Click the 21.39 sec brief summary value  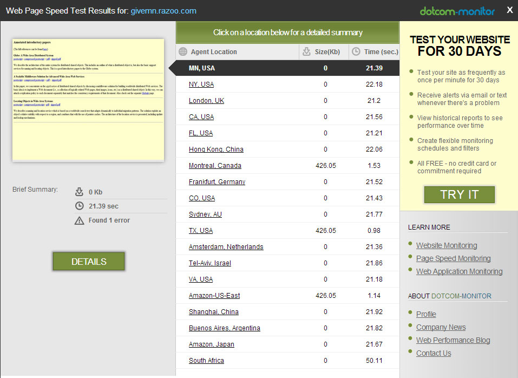(x=103, y=206)
